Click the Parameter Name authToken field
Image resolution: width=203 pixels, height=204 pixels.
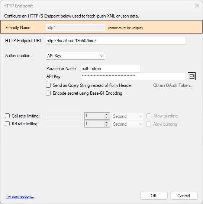111,69
